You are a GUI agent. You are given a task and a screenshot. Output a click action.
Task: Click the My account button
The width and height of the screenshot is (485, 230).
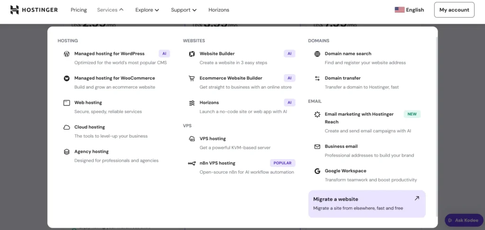[x=454, y=10]
